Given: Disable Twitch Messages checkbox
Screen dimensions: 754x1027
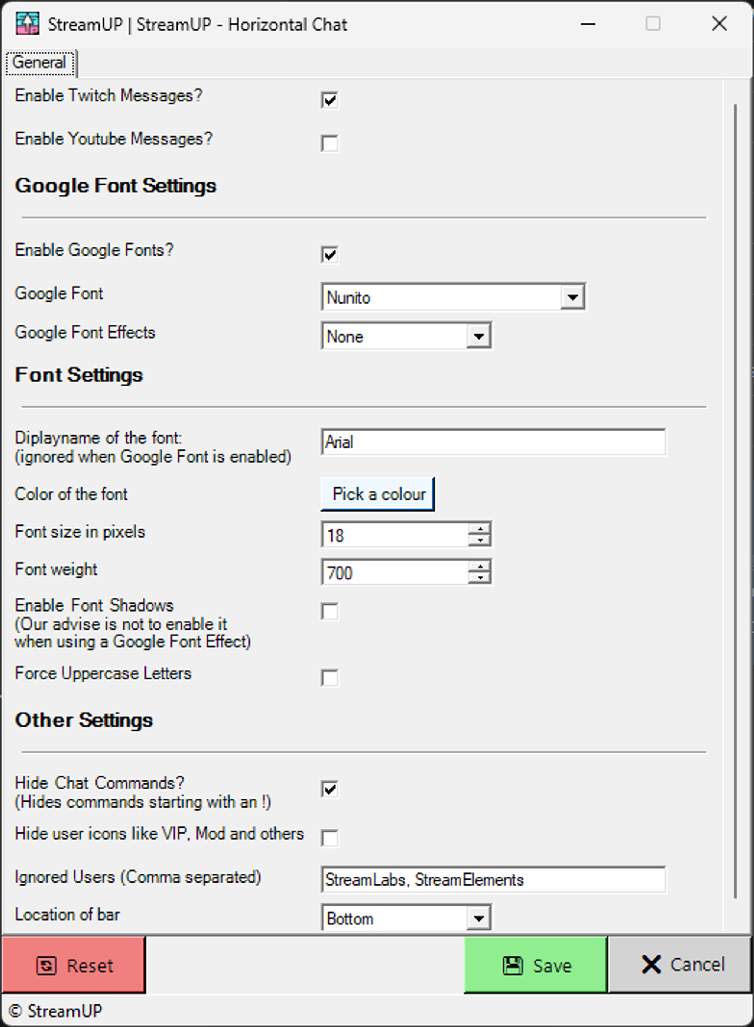Looking at the screenshot, I should point(329,100).
